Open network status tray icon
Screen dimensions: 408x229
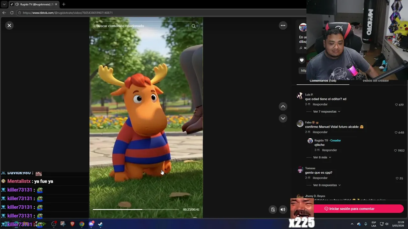pos(382,224)
